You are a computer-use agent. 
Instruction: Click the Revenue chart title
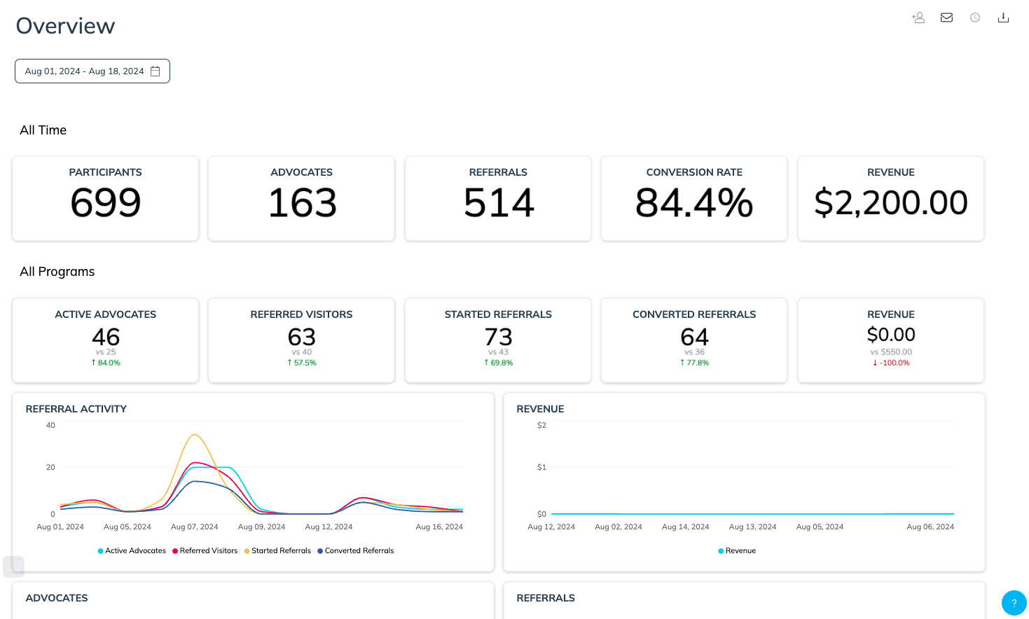click(x=540, y=409)
